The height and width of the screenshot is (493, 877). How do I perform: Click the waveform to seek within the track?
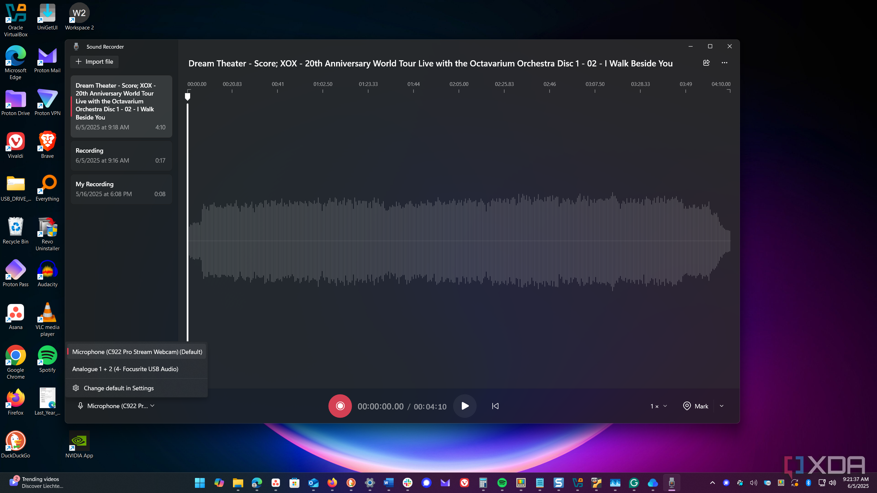(459, 241)
